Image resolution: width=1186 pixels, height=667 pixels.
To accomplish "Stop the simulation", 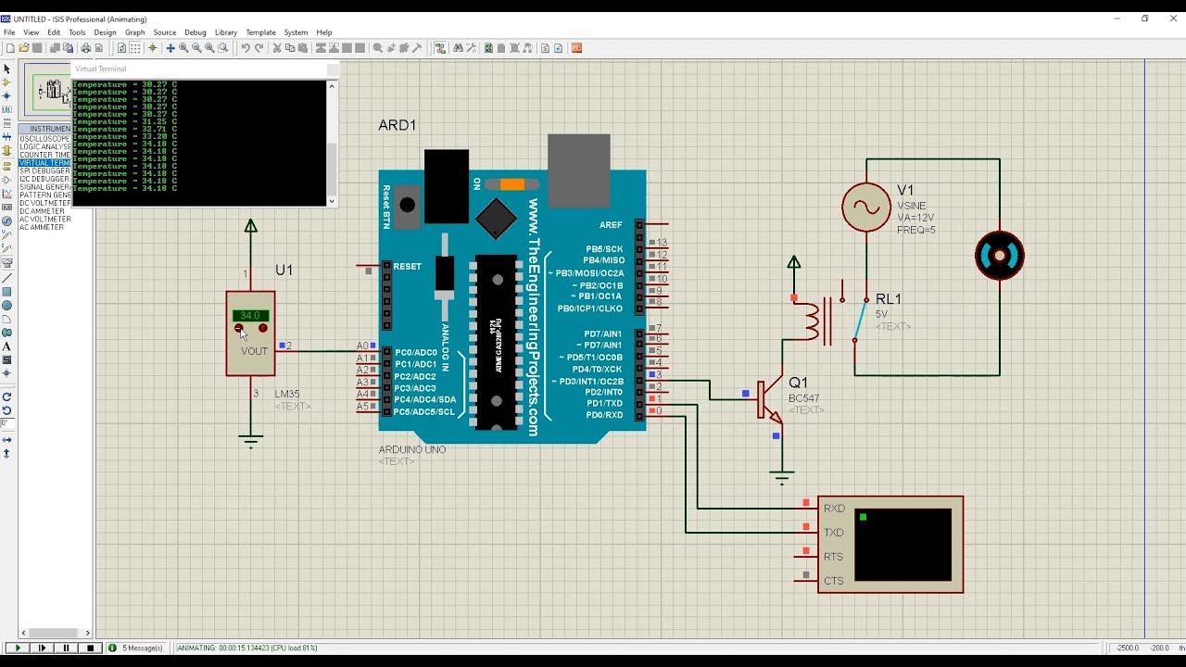I will tap(90, 648).
